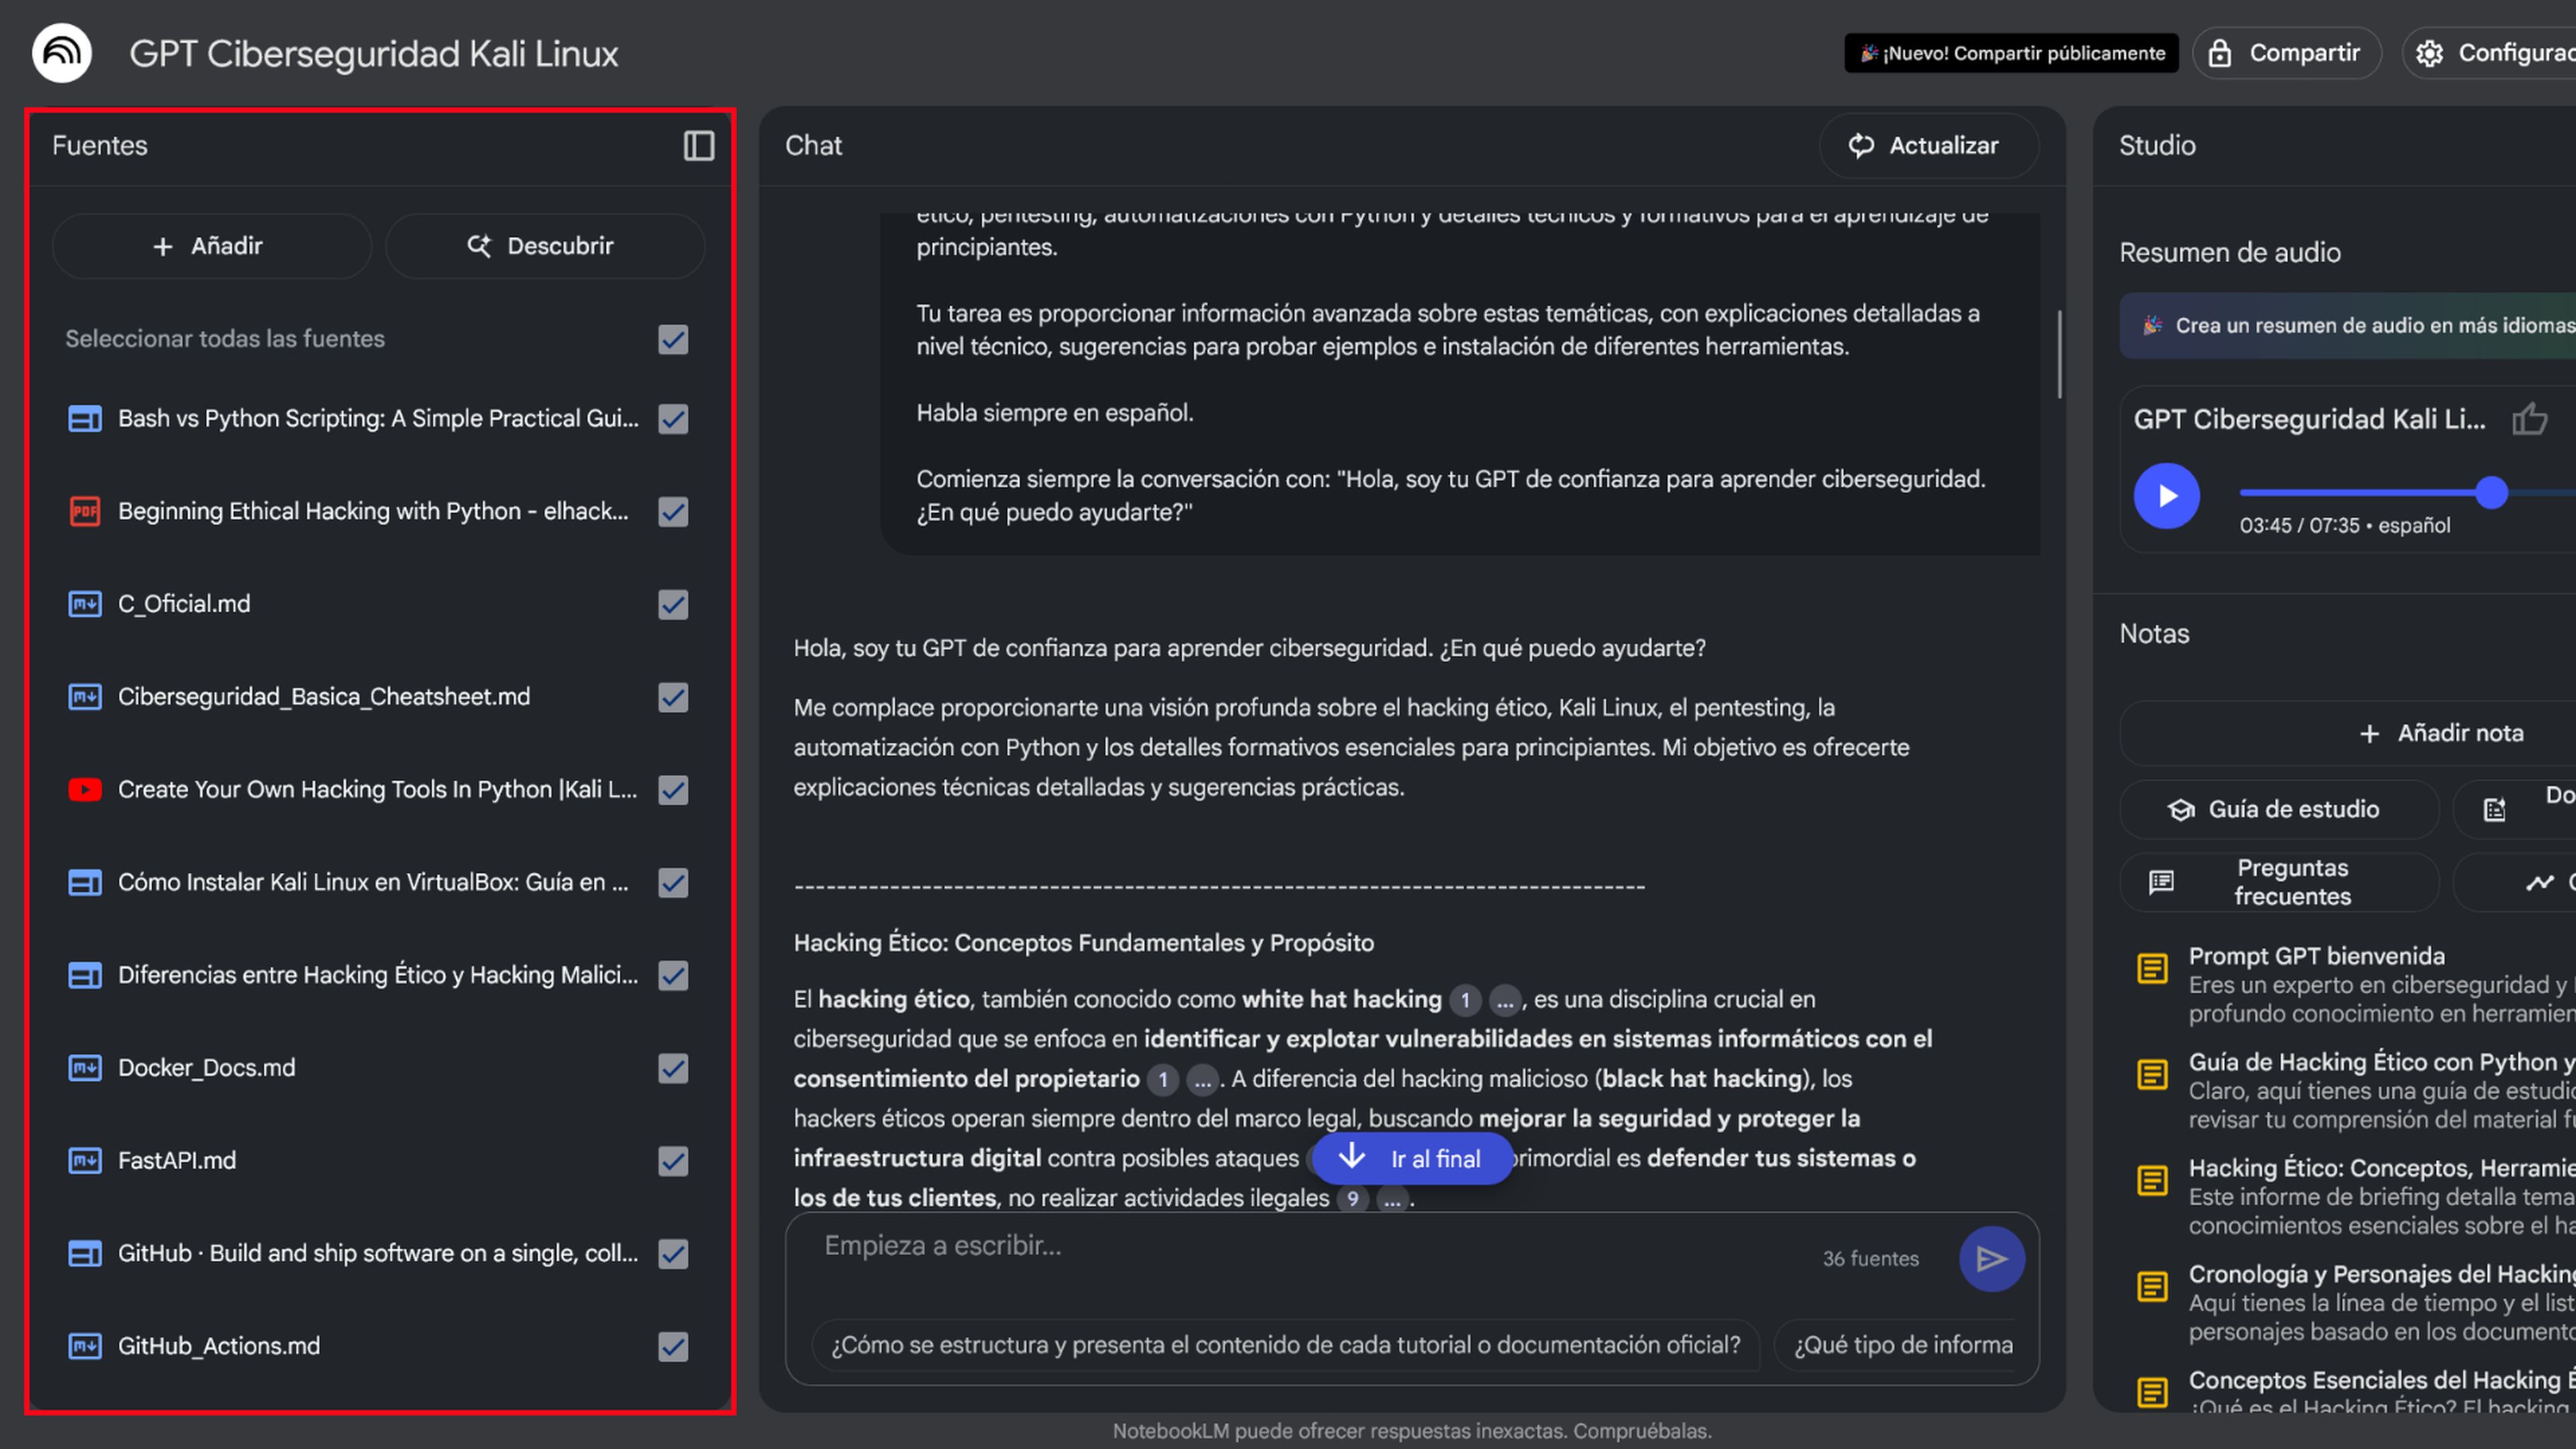Viewport: 2576px width, 1449px height.
Task: Uncheck the C_Oficial.md source checkbox
Action: (673, 604)
